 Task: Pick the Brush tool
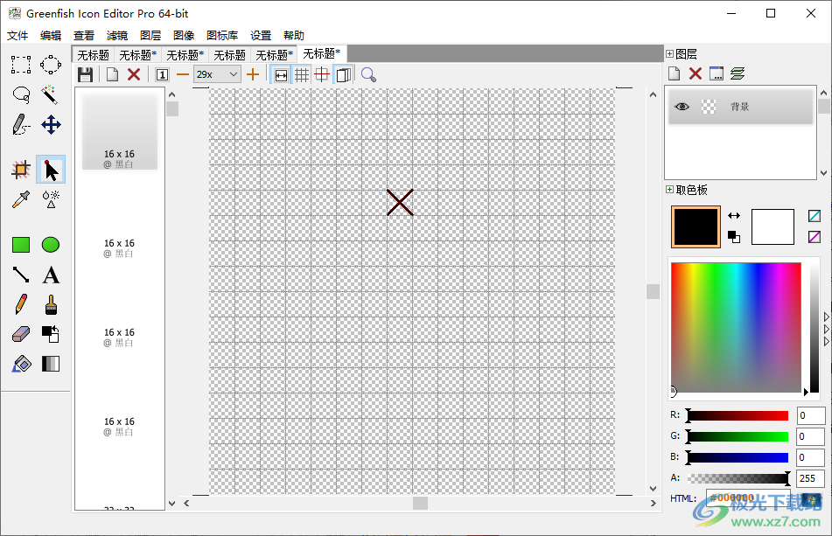coord(51,304)
